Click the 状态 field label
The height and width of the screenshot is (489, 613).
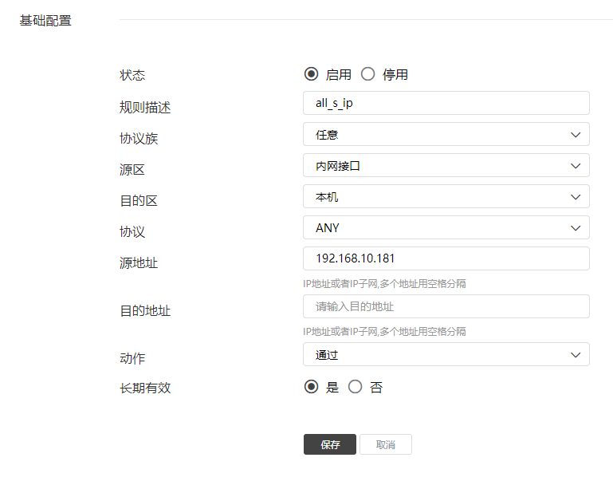click(x=132, y=75)
